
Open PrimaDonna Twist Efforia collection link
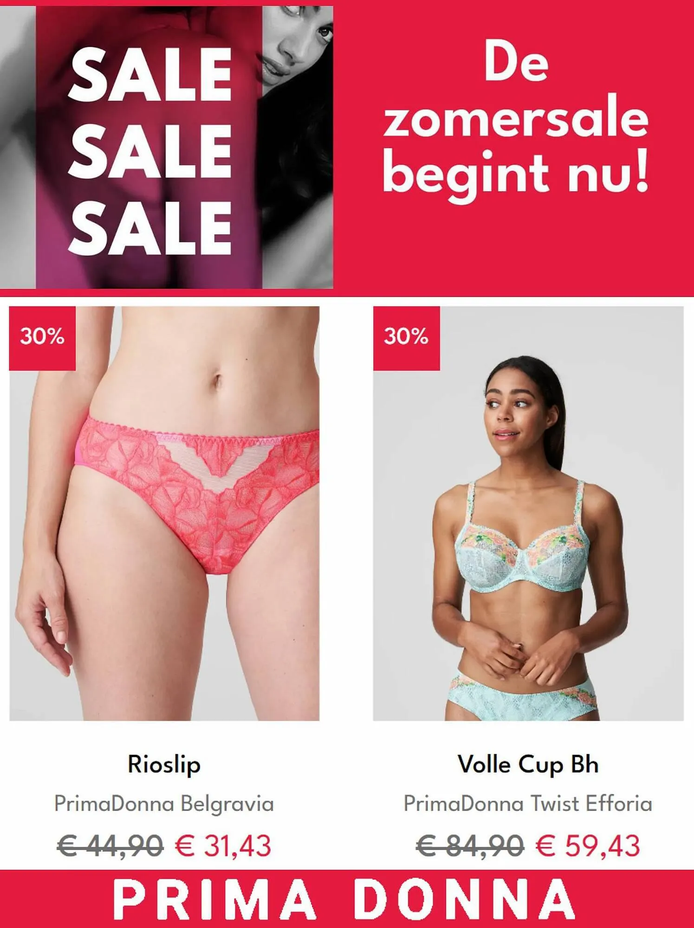coord(528,804)
